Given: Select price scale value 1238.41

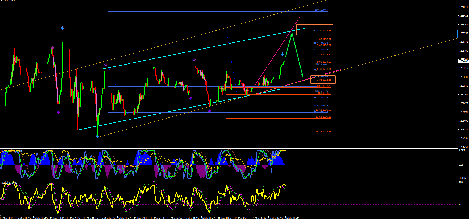Looking at the screenshot, I should pos(464,25).
